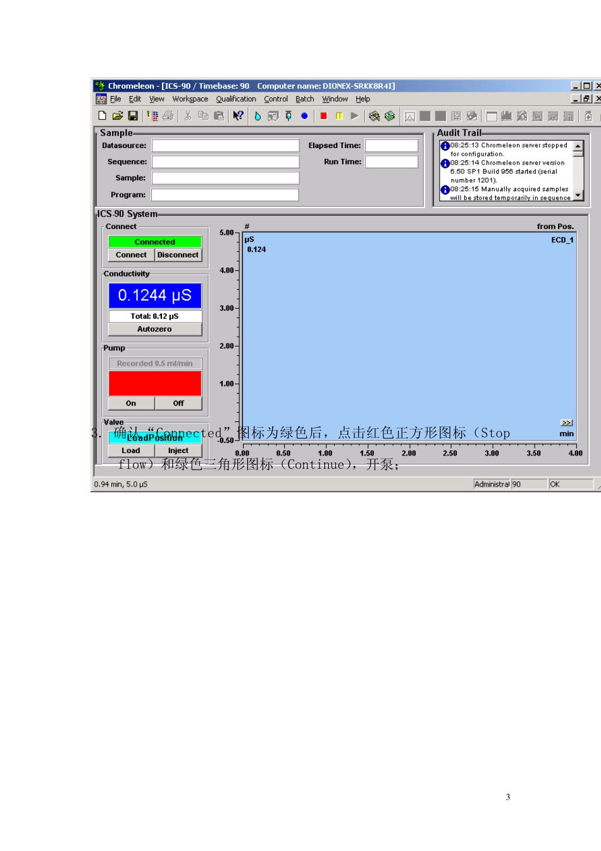Screen dimensions: 601x851
Task: Click the Disconnect button
Action: click(178, 255)
